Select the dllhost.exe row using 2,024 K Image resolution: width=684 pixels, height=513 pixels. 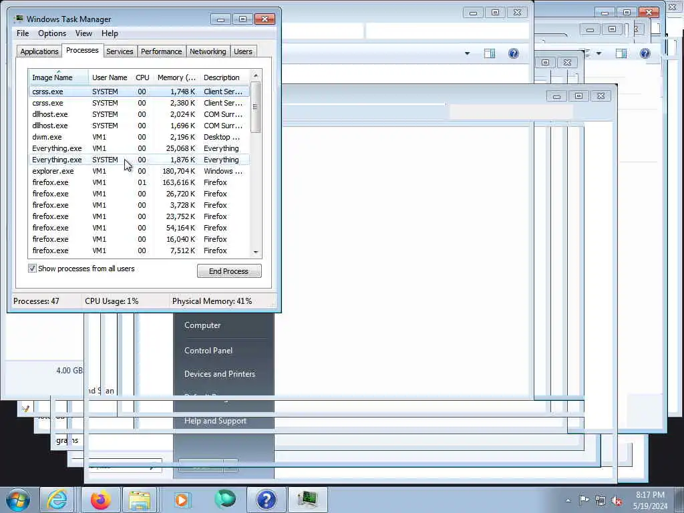pos(139,114)
